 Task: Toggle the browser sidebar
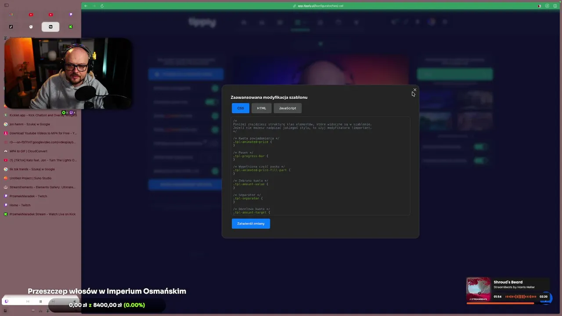coord(6,5)
